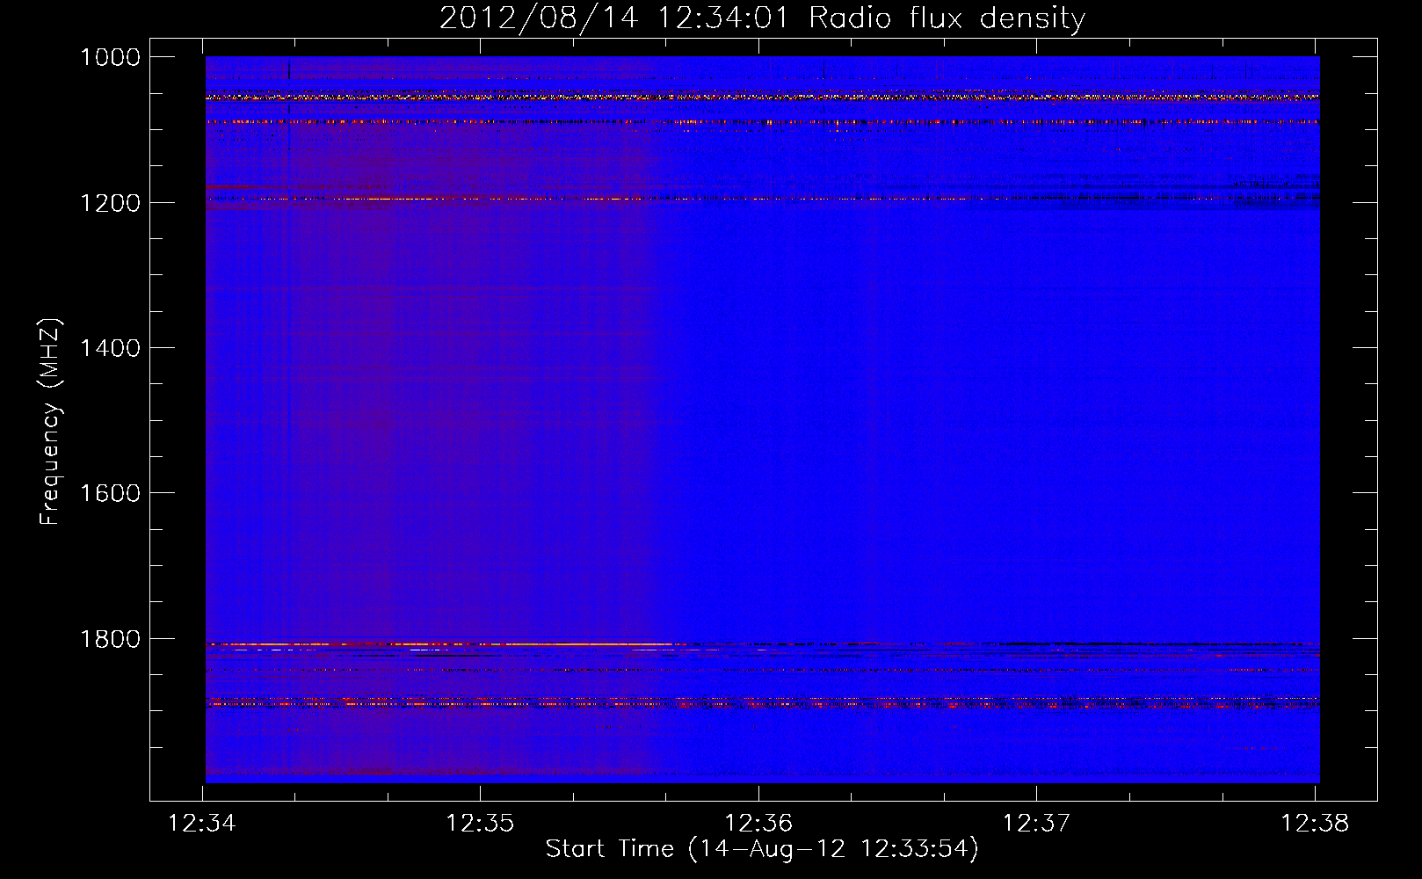Select the 1000 frequency axis label
The image size is (1422, 879).
click(110, 57)
